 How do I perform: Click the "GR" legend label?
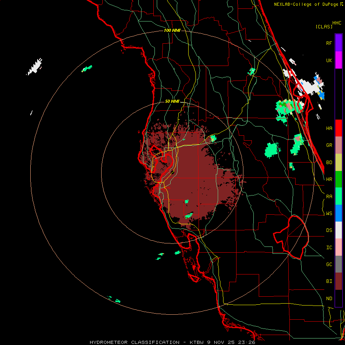[x=329, y=145]
